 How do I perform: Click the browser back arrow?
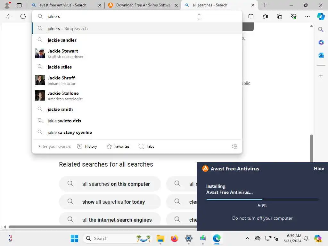[9, 16]
